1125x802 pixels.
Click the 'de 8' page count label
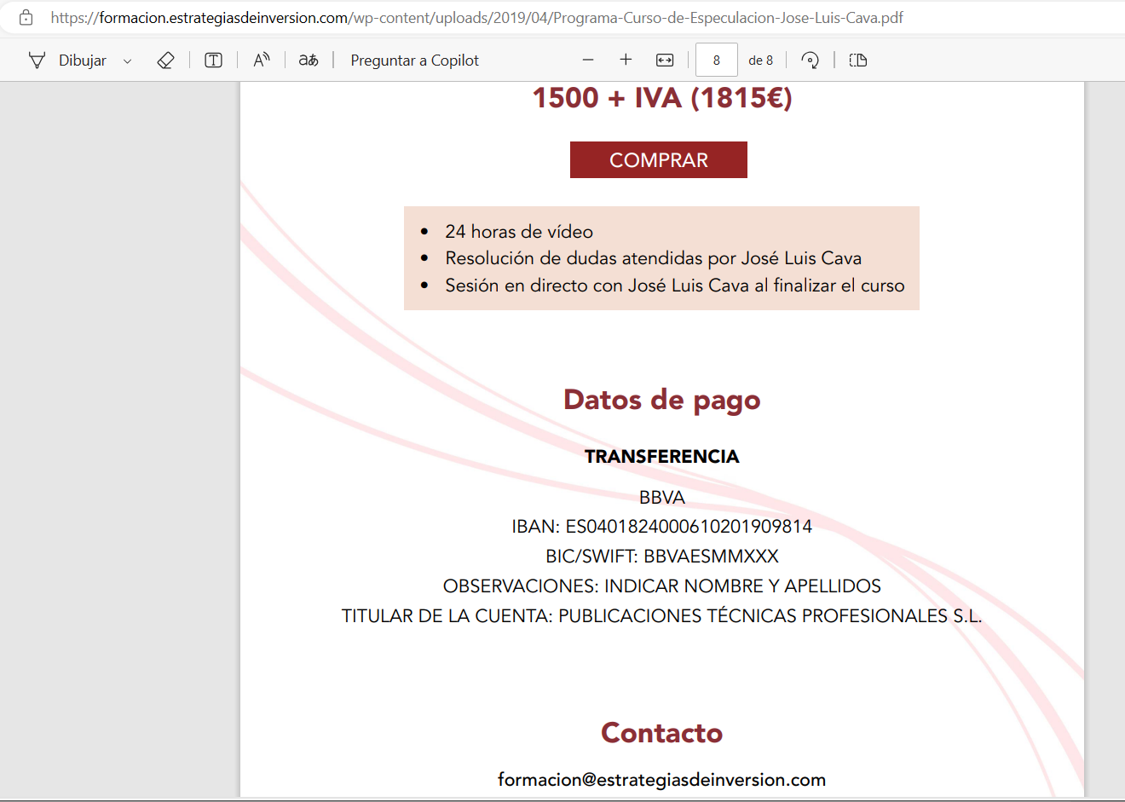click(761, 61)
